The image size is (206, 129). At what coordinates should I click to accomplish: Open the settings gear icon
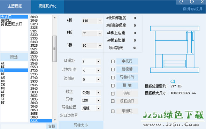(192, 2)
